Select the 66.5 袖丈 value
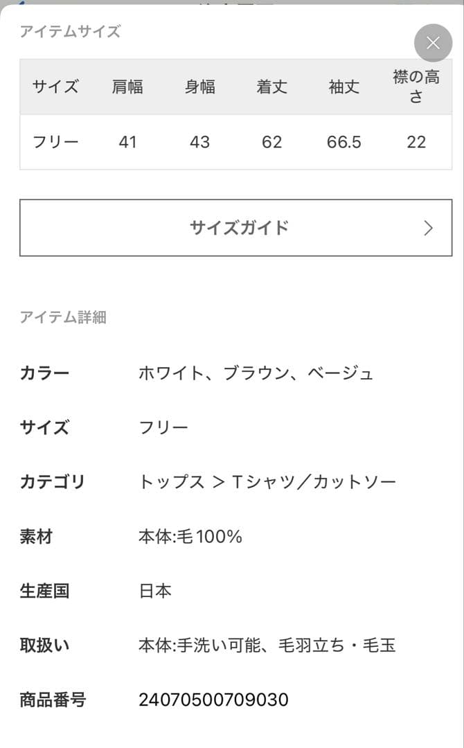 click(x=343, y=142)
